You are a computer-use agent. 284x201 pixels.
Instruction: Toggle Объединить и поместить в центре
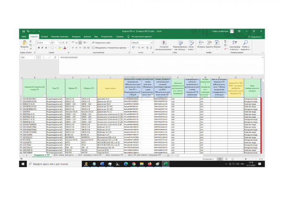(x=109, y=48)
